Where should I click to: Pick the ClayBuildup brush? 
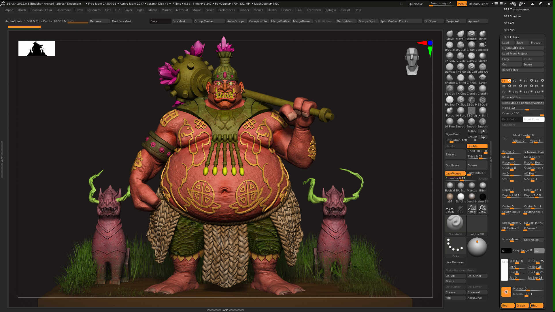click(x=472, y=56)
